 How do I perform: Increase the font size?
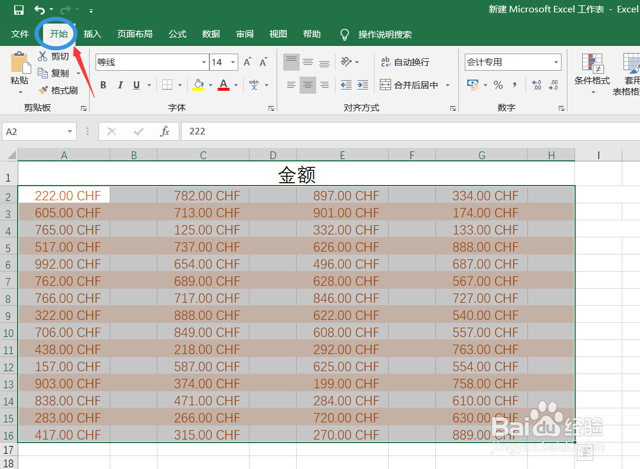[247, 62]
